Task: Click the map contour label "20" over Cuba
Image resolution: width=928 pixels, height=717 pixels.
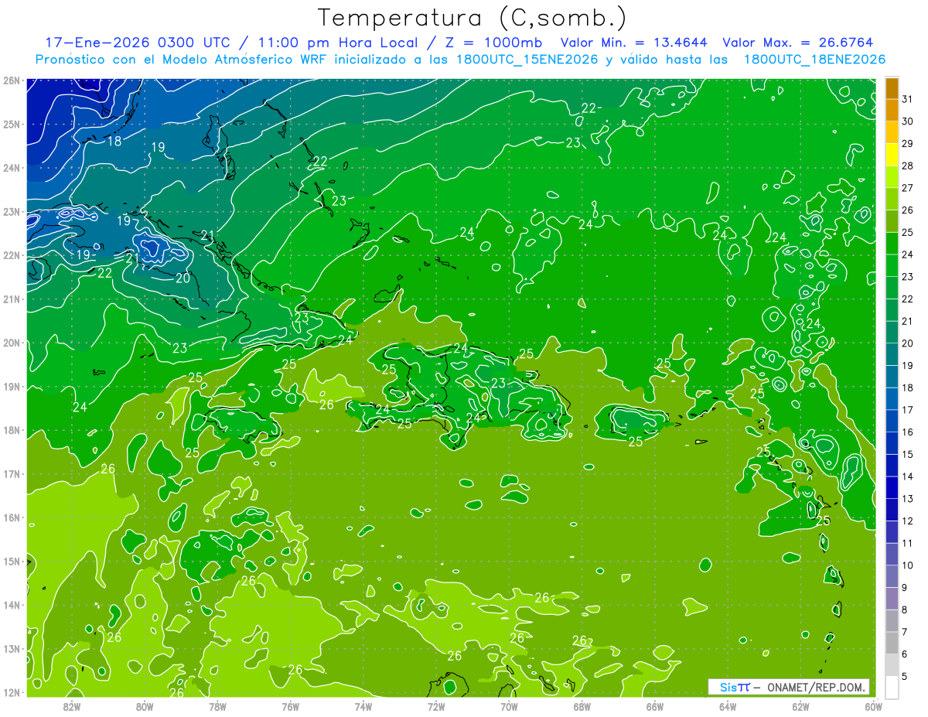Action: pyautogui.click(x=183, y=278)
